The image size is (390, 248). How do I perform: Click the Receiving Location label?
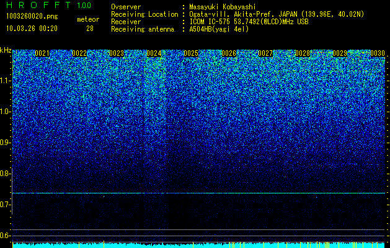144,14
